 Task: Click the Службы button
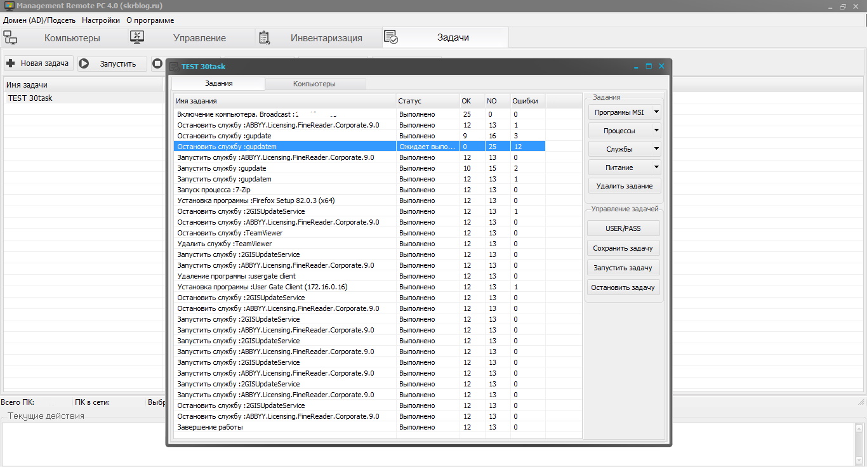click(x=619, y=149)
